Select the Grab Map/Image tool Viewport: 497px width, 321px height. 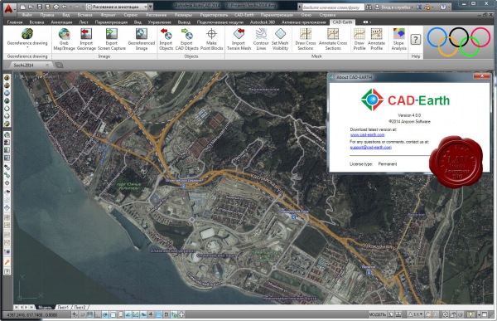tap(64, 39)
